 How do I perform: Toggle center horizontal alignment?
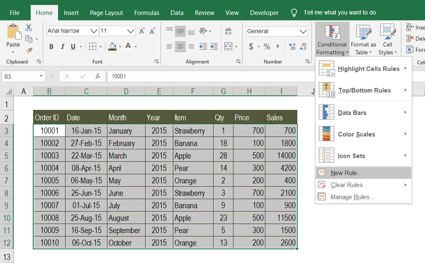[180, 46]
